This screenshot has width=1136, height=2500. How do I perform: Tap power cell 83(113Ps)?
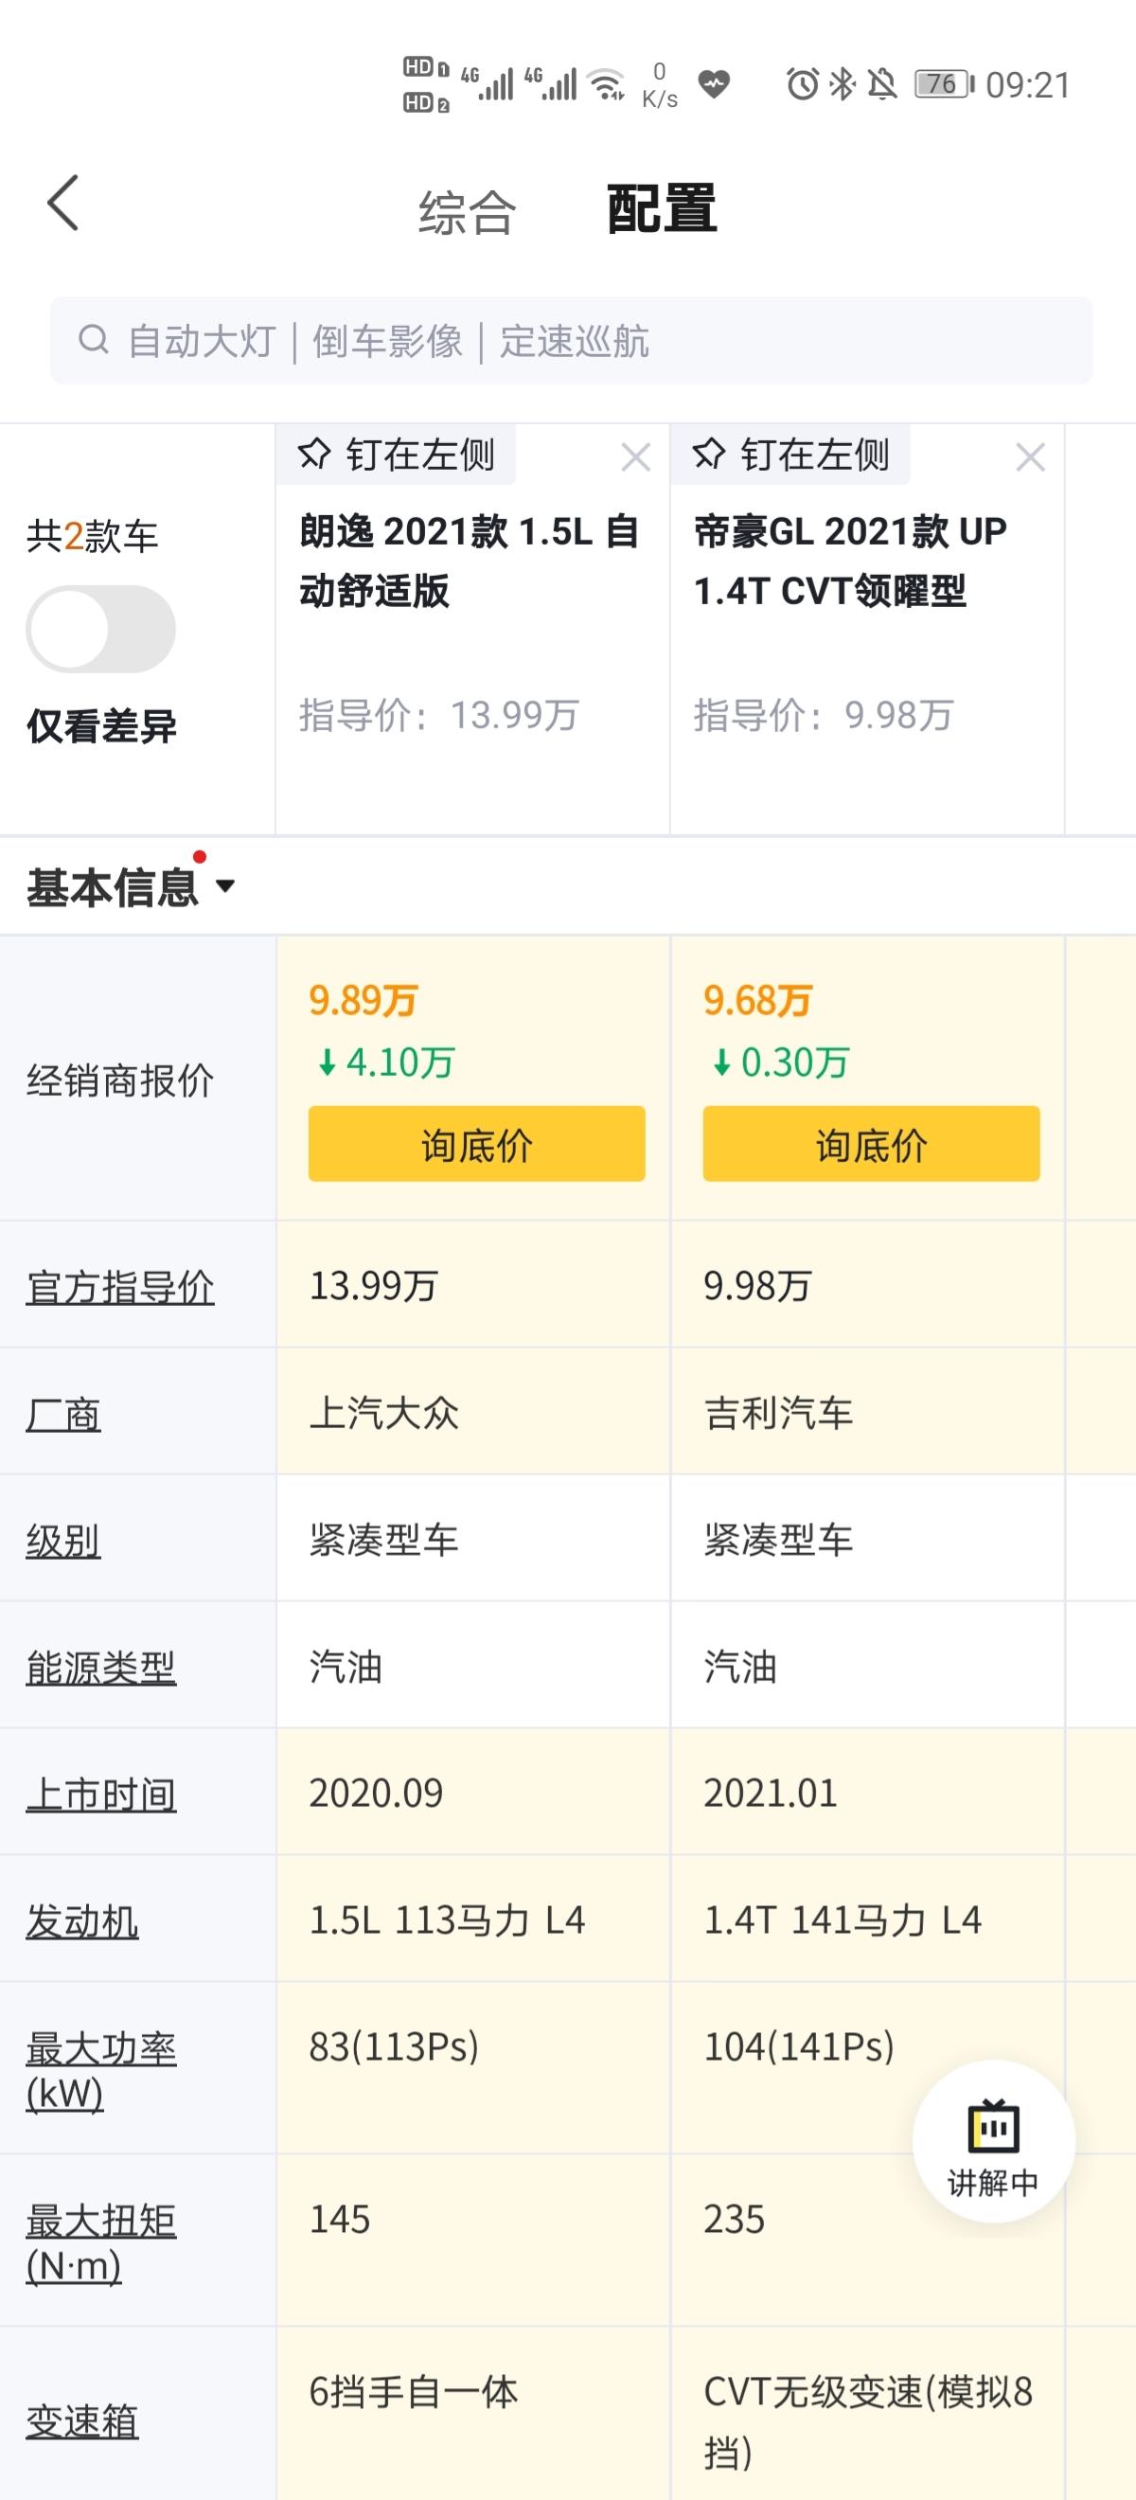[394, 2046]
